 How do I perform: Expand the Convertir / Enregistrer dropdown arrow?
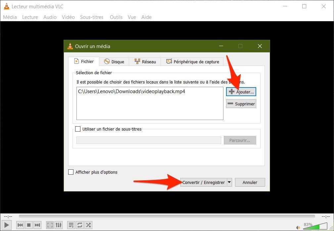[229, 182]
